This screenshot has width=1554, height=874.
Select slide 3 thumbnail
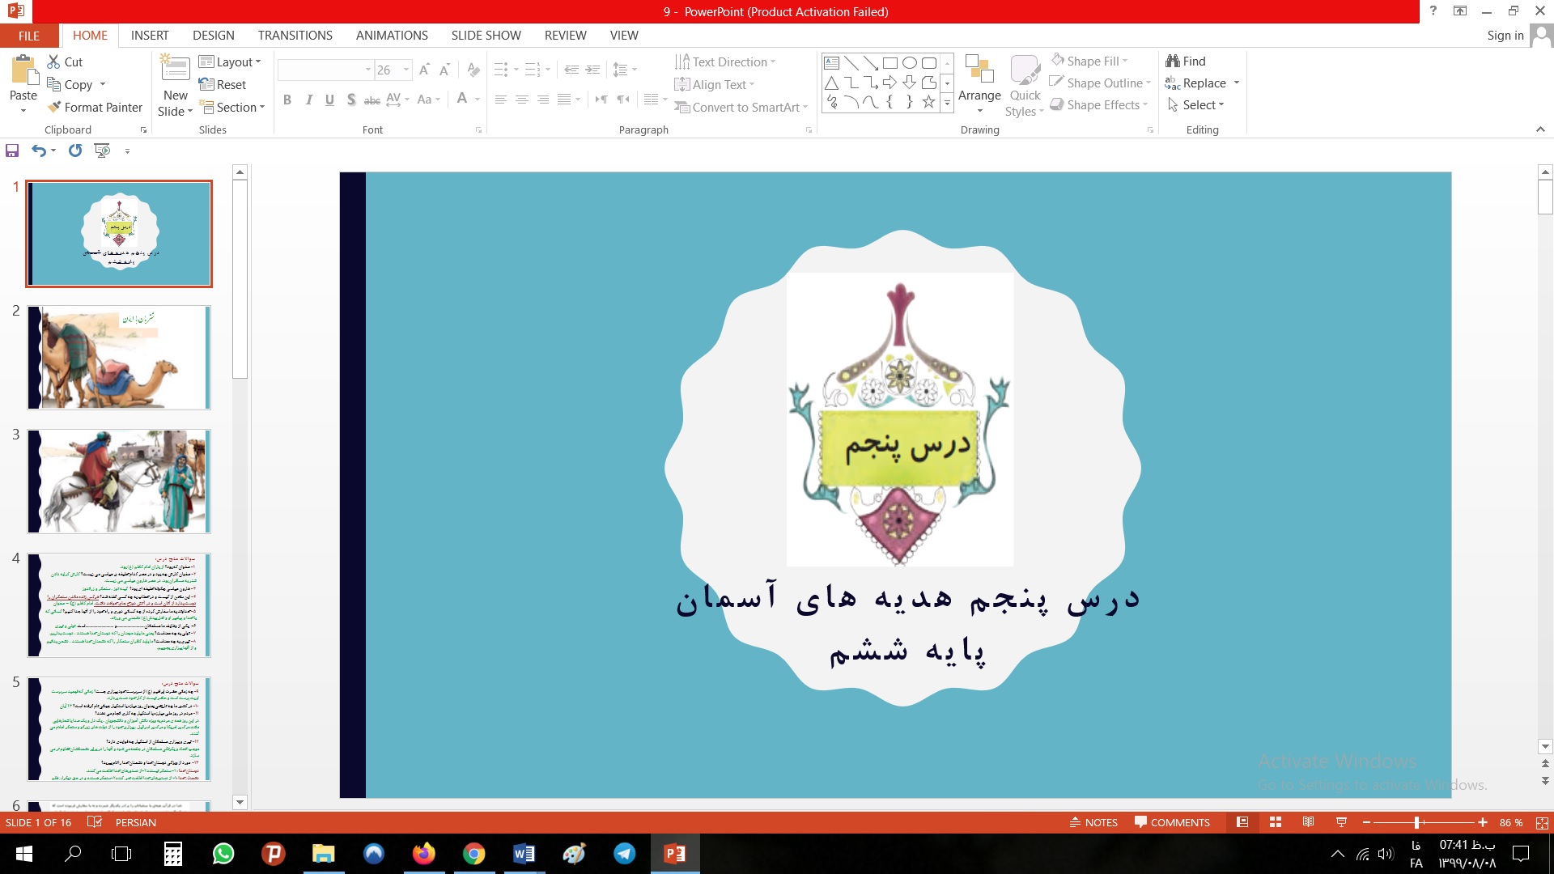click(x=119, y=482)
